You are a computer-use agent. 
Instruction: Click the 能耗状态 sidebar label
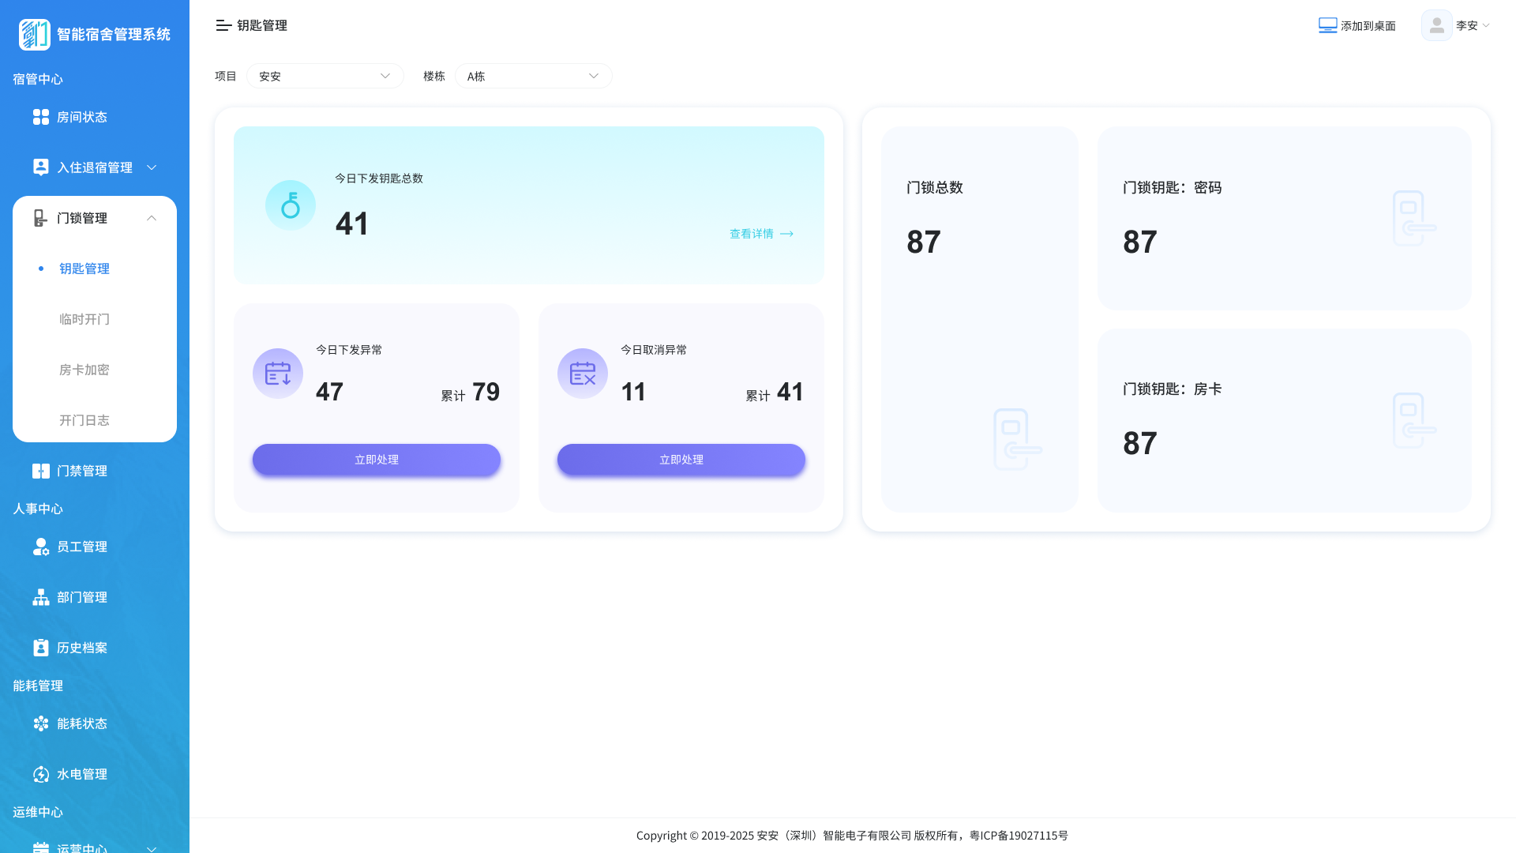point(82,723)
